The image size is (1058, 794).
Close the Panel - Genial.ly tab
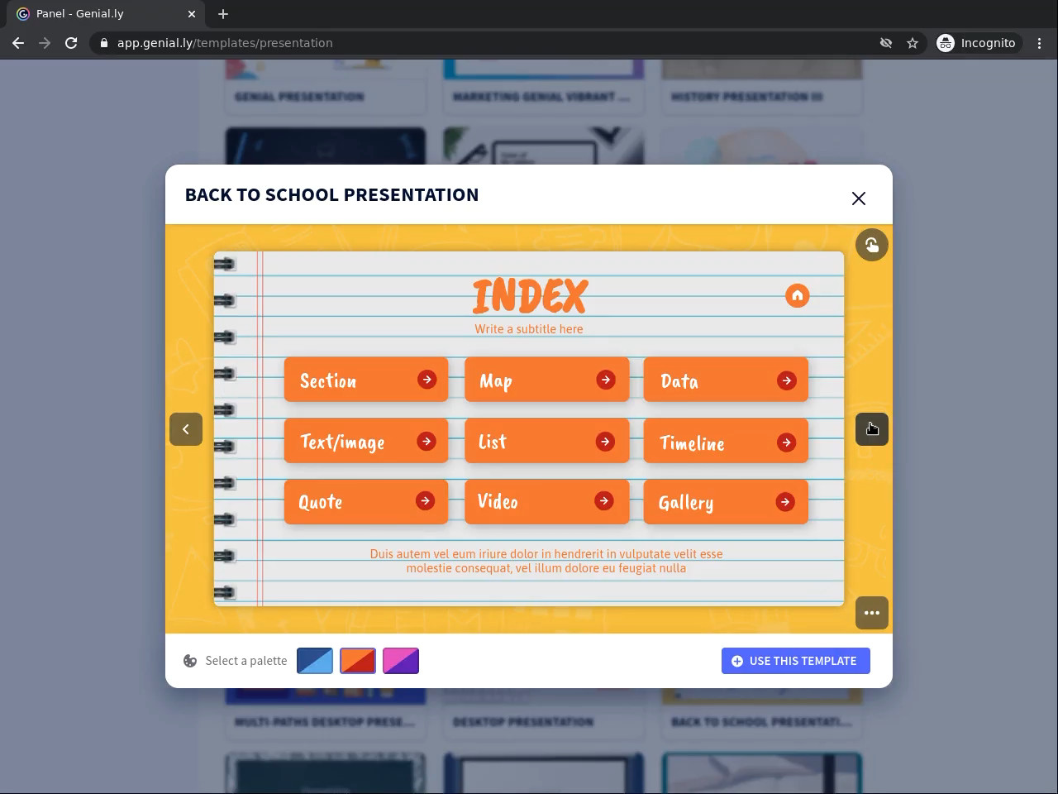tap(192, 14)
